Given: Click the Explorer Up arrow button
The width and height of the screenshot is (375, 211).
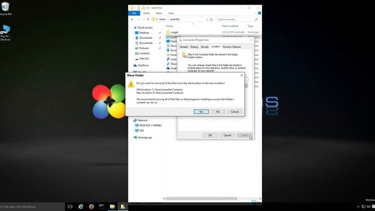Looking at the screenshot, I should pos(148,19).
